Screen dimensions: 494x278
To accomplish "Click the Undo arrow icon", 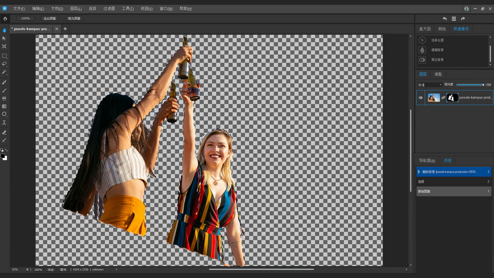I will (445, 19).
